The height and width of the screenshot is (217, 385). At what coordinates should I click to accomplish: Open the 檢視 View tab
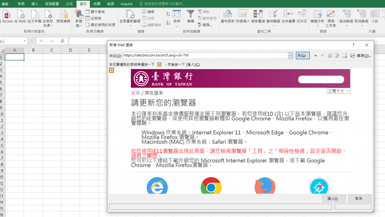[x=111, y=4]
